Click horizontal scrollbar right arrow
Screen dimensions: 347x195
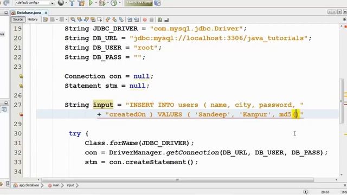click(336, 180)
